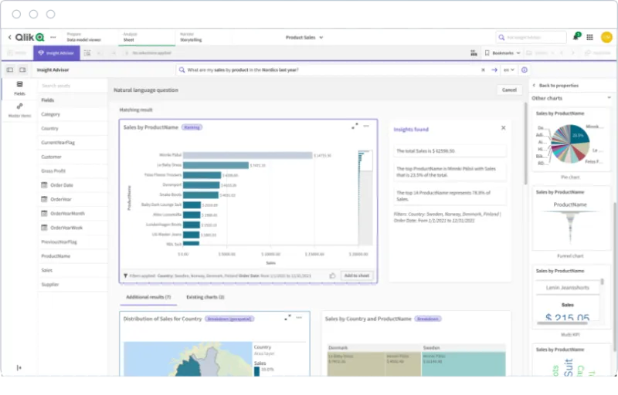
Task: Click the Ask Insight Advisor search box
Action: (531, 37)
